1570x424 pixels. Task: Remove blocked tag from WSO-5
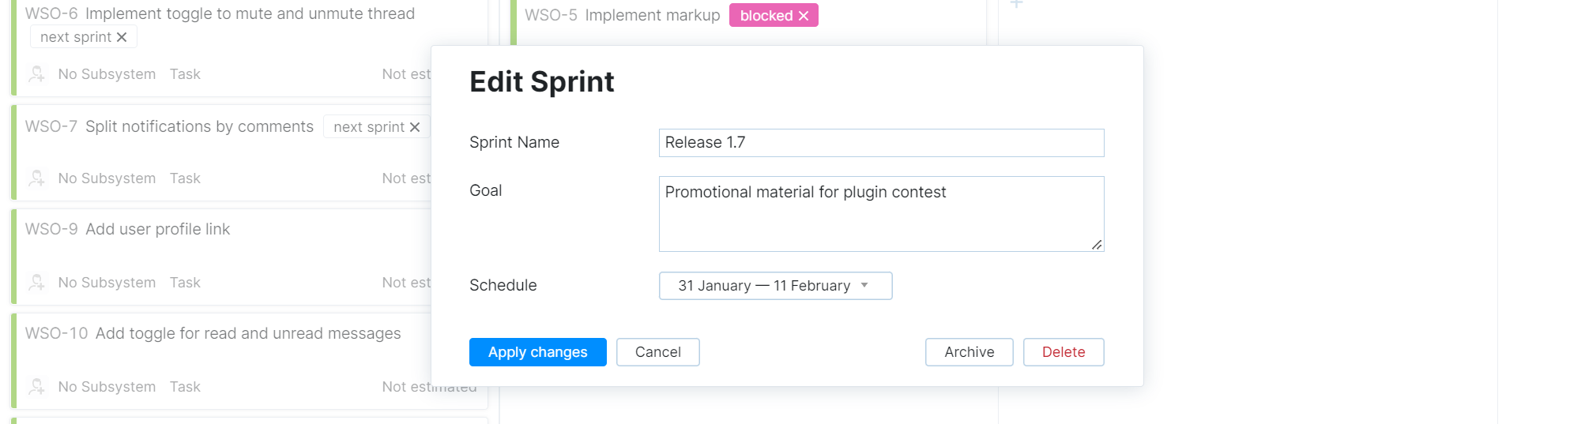coord(804,16)
